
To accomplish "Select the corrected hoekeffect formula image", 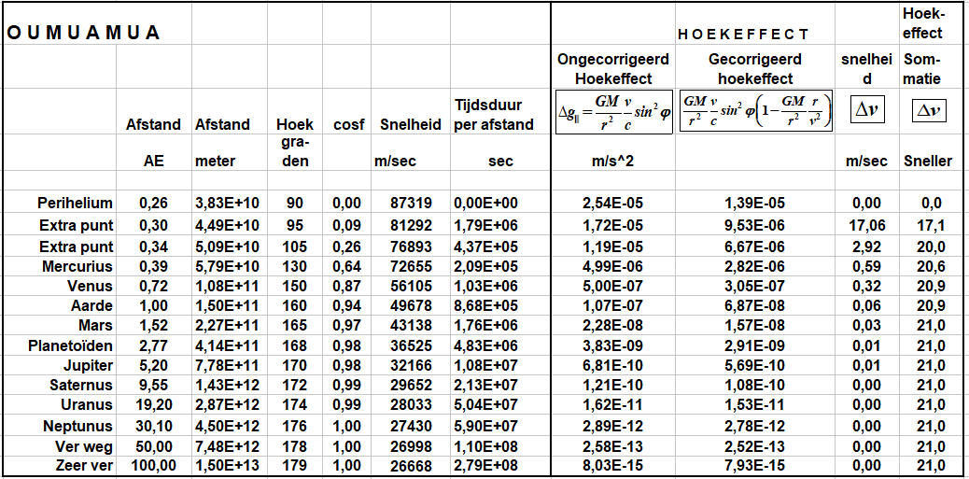I will tap(756, 112).
